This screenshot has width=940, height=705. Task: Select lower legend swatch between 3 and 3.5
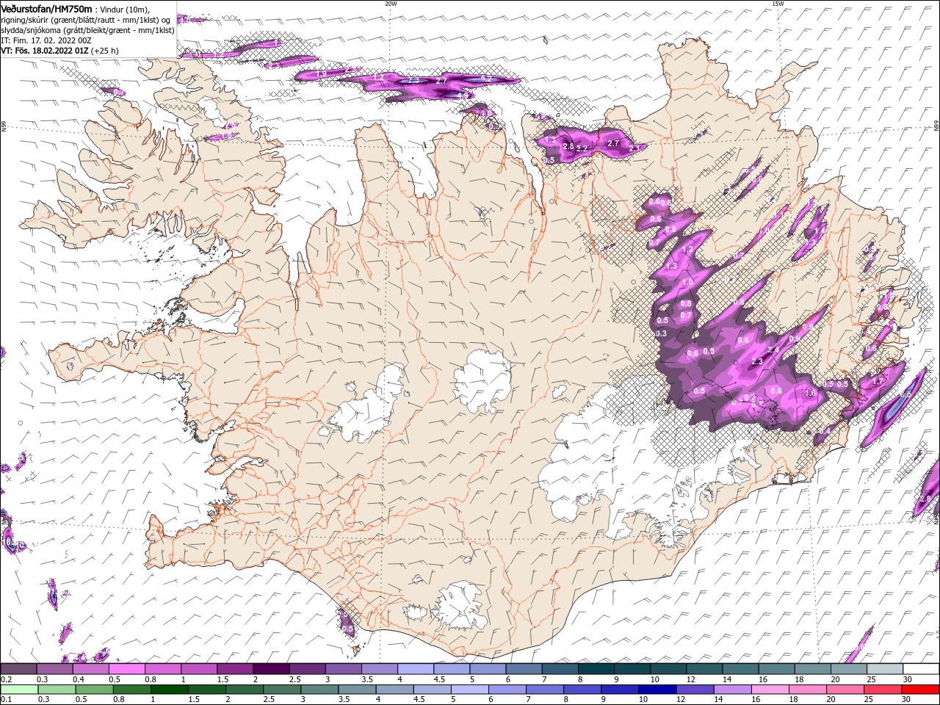[x=319, y=689]
